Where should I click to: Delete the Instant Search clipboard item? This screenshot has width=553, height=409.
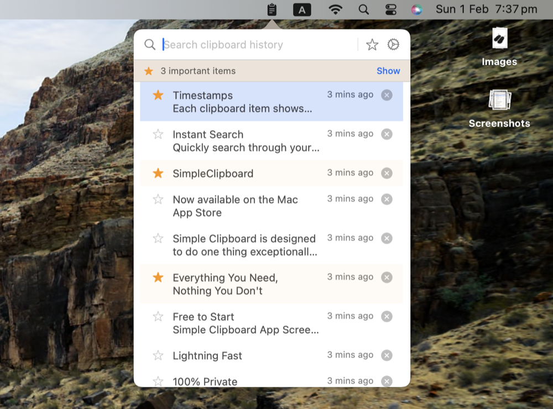pos(387,134)
